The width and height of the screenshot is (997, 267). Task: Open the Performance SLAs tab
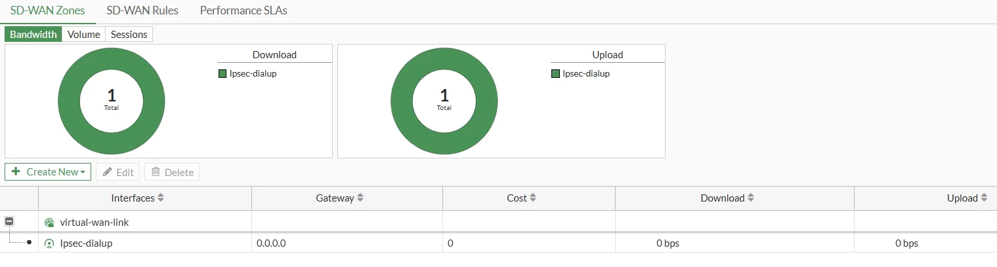click(244, 11)
